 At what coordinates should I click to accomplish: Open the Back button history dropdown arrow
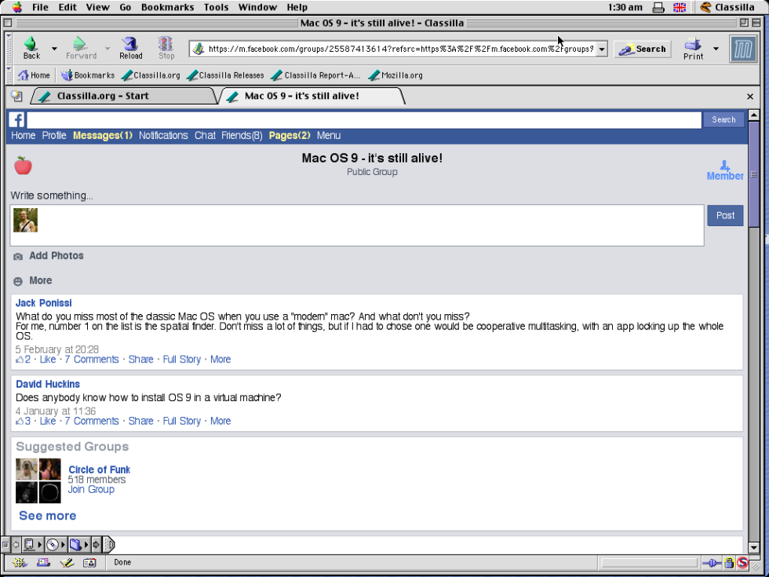[x=54, y=49]
